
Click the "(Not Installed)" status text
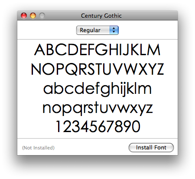[38, 148]
